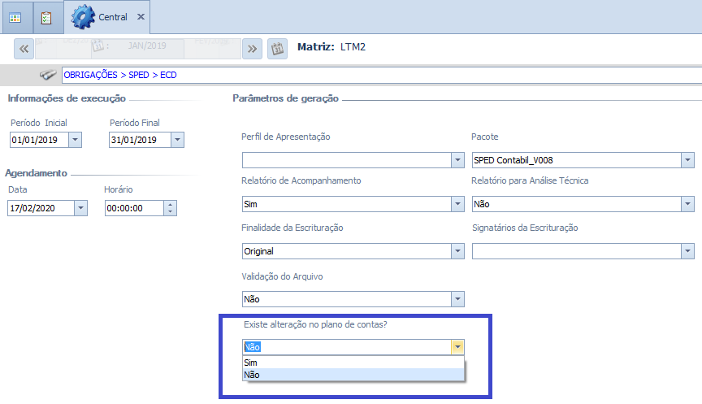The width and height of the screenshot is (702, 404).
Task: Open the grid view tab icon
Action: click(15, 16)
